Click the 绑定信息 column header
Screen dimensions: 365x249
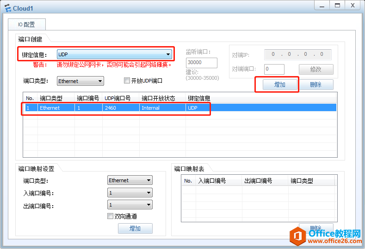tap(261, 98)
